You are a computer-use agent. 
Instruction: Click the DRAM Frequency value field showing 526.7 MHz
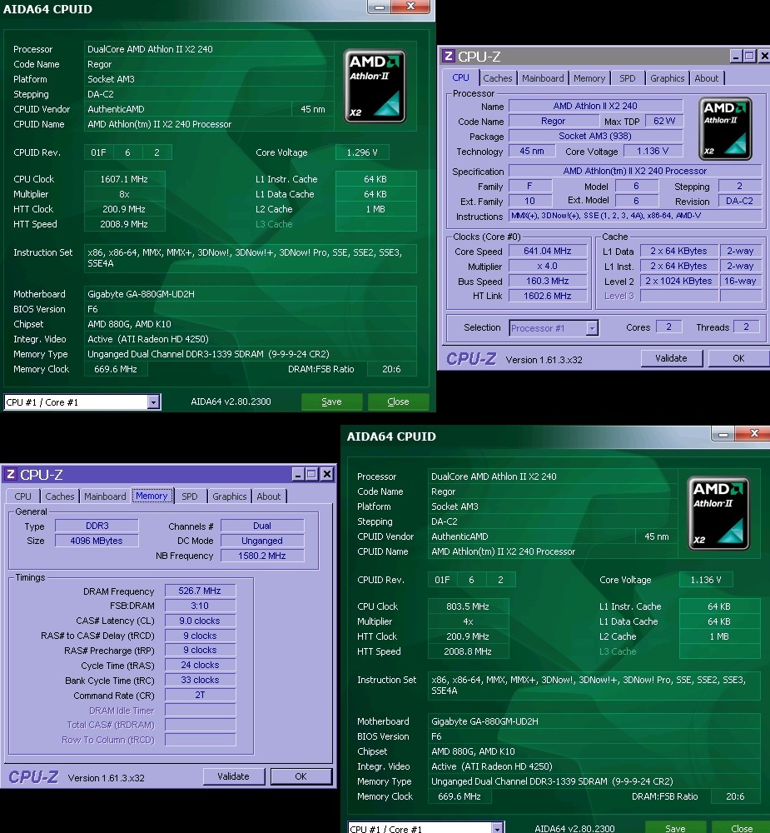pyautogui.click(x=200, y=591)
